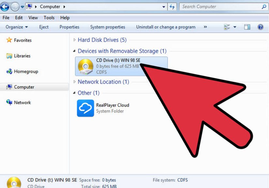269x188 pixels.
Task: Open the Tools menu
Action: click(49, 18)
